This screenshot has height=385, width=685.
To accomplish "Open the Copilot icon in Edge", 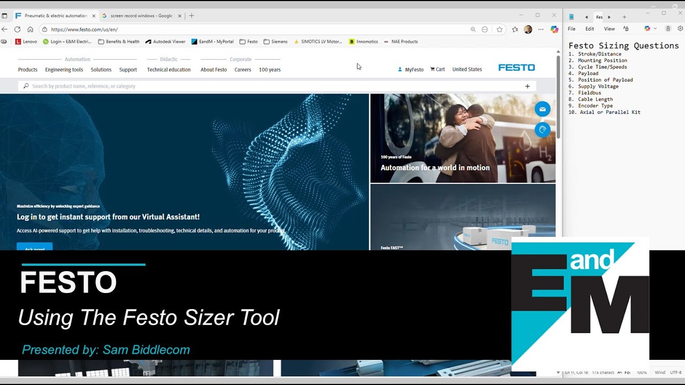I will point(554,29).
